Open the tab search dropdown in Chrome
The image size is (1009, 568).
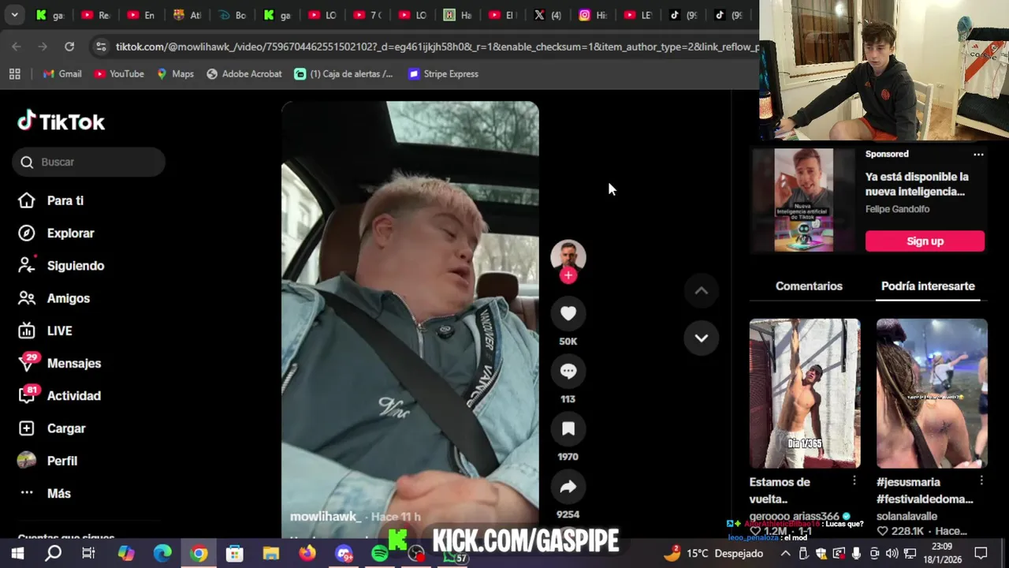(x=15, y=15)
